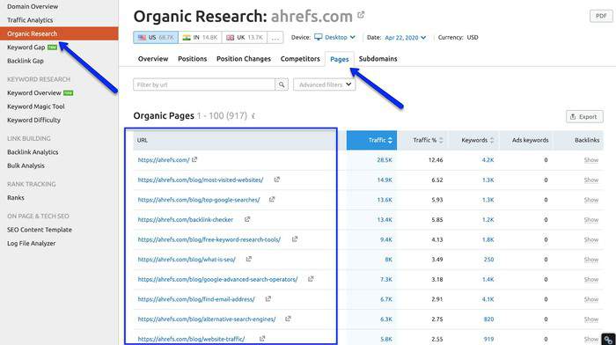Click 4.2K keywords for ahrefs.com homepage row
The image size is (616, 345).
[488, 160]
